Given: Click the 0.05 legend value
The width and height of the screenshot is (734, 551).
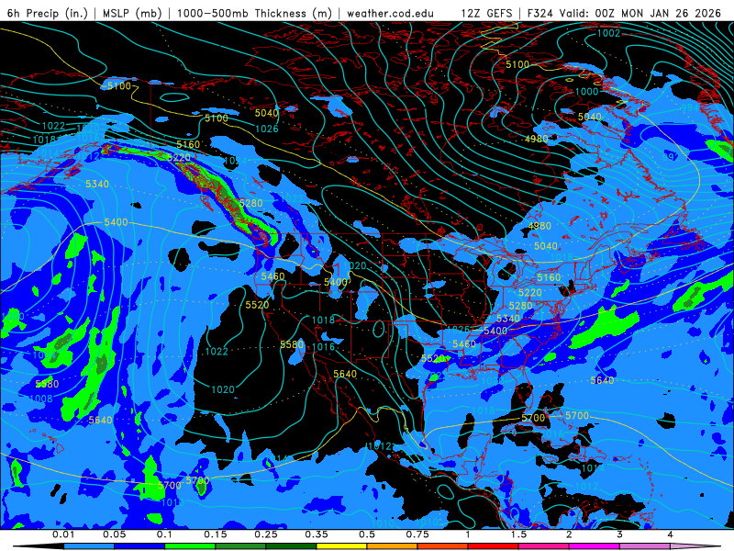Looking at the screenshot, I should (x=114, y=534).
